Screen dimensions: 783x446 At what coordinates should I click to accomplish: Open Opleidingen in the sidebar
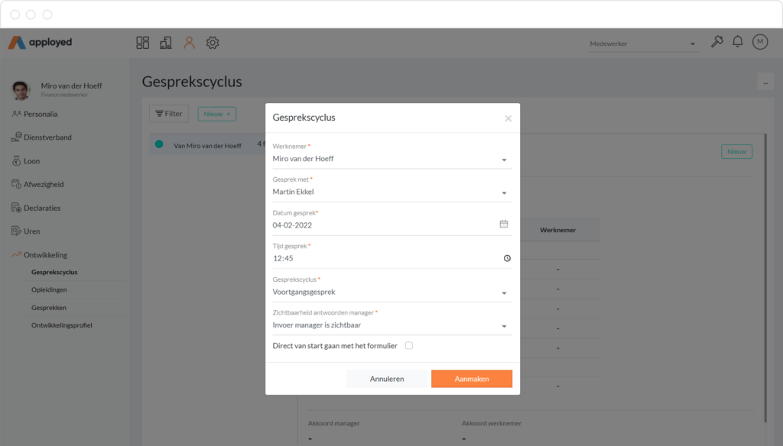pyautogui.click(x=49, y=290)
